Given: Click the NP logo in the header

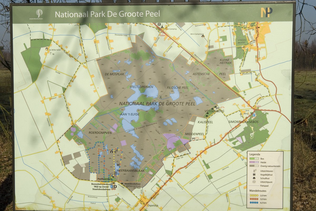Looking at the screenshot, I should click(266, 13).
